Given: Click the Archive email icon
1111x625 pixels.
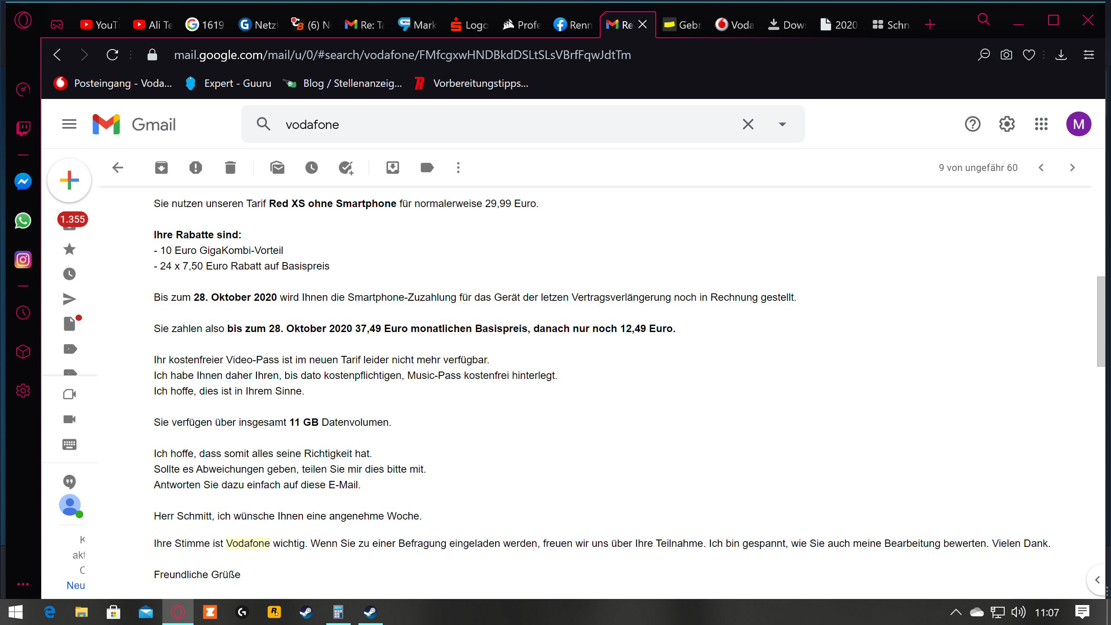Looking at the screenshot, I should point(161,168).
